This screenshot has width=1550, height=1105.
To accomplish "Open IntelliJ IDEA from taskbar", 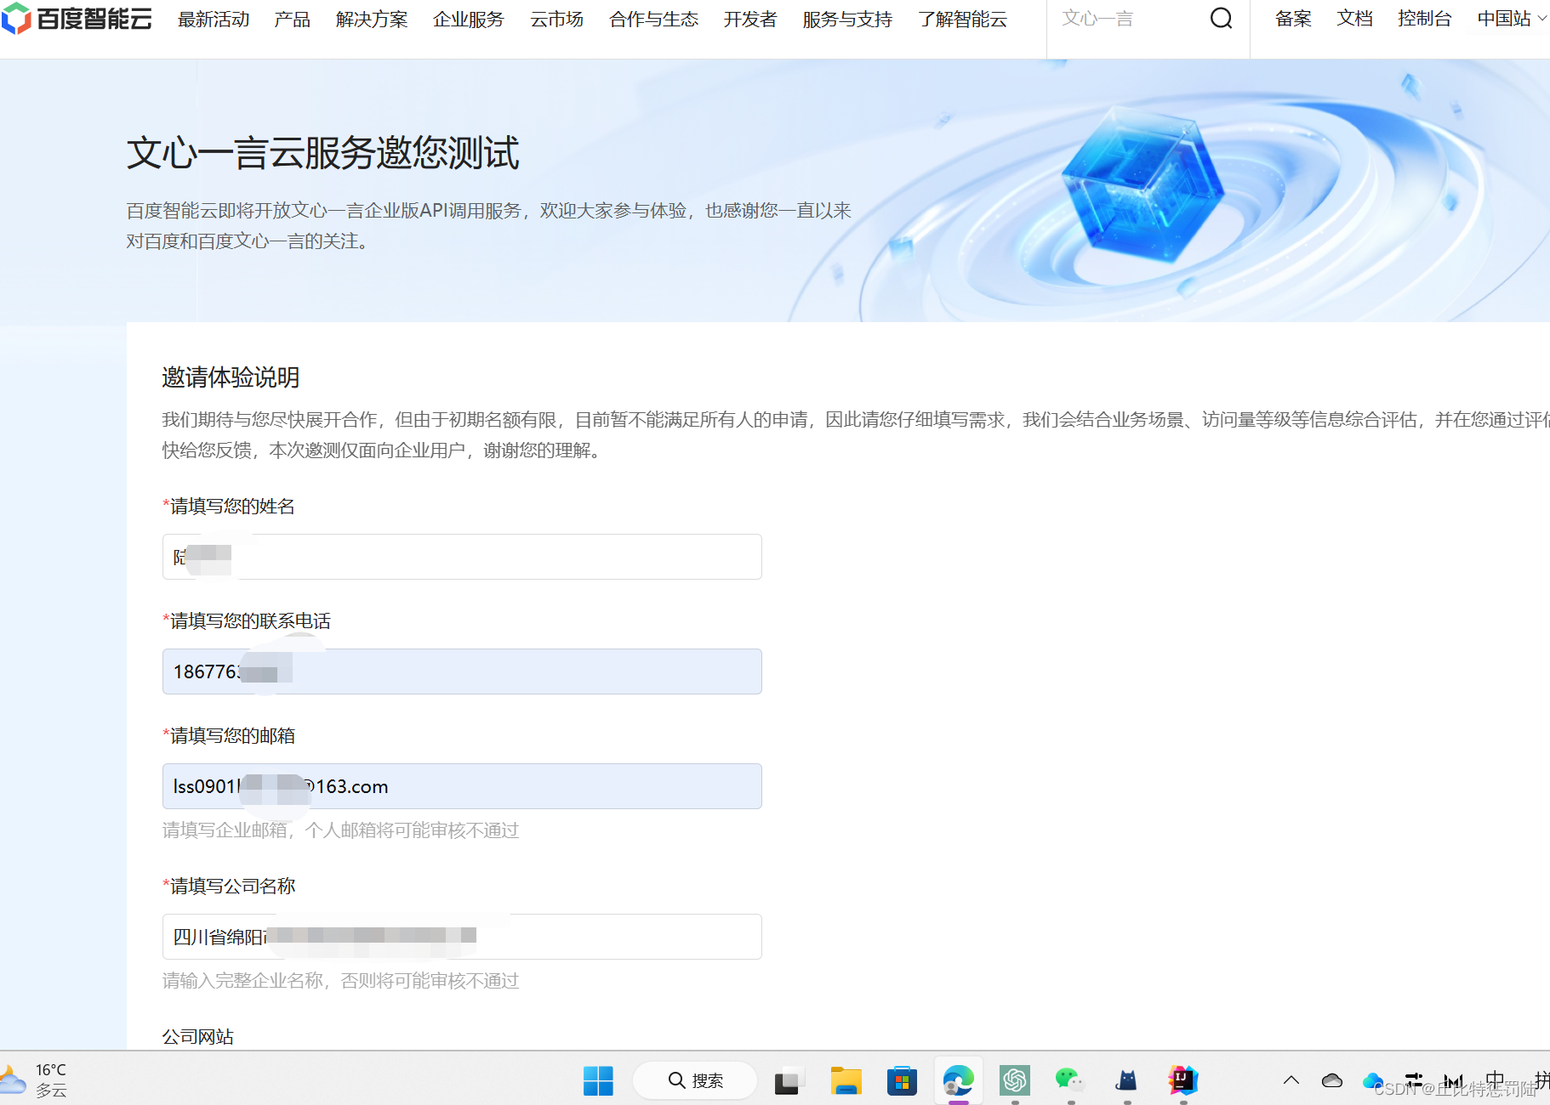I will pos(1183,1080).
